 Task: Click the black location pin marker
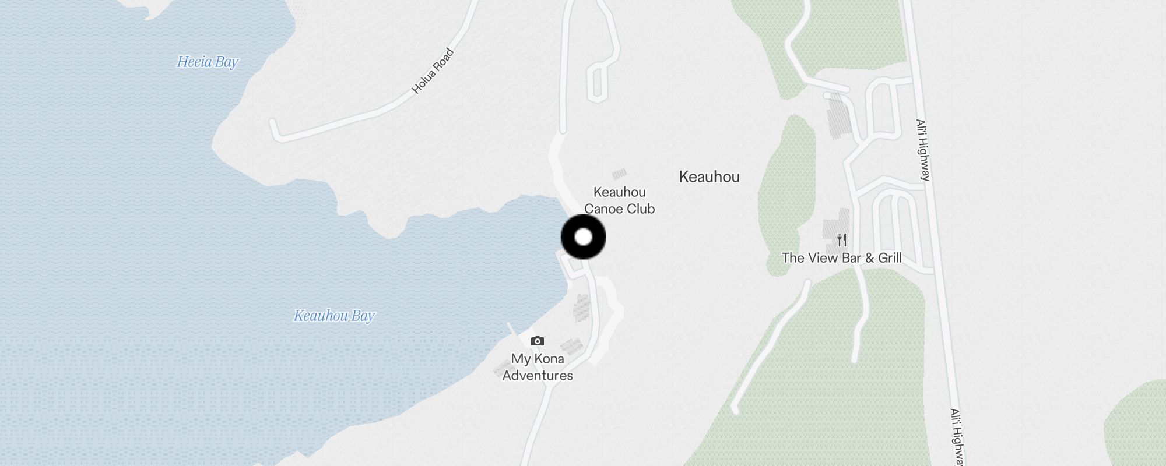point(583,237)
